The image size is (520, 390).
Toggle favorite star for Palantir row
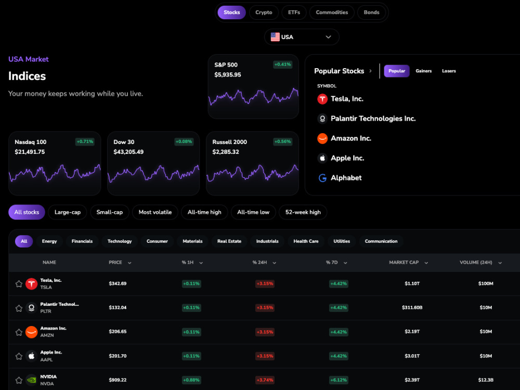[x=19, y=308]
